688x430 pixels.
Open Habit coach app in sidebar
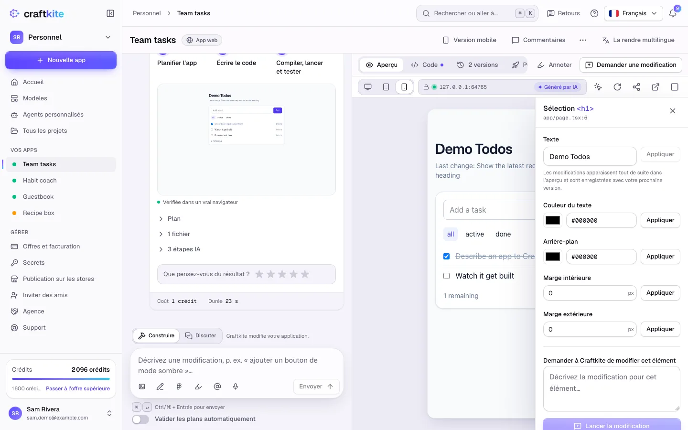click(61, 181)
